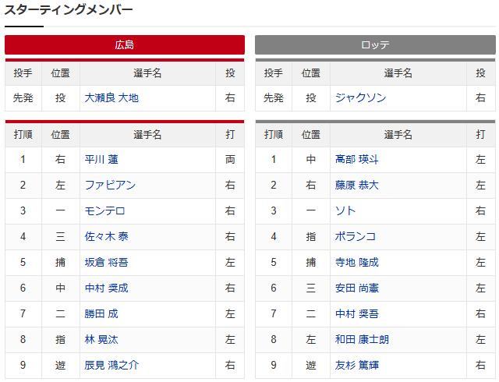The width and height of the screenshot is (499, 382).
Task: Click 打順 header in ロッテ batting table
Action: 274,135
